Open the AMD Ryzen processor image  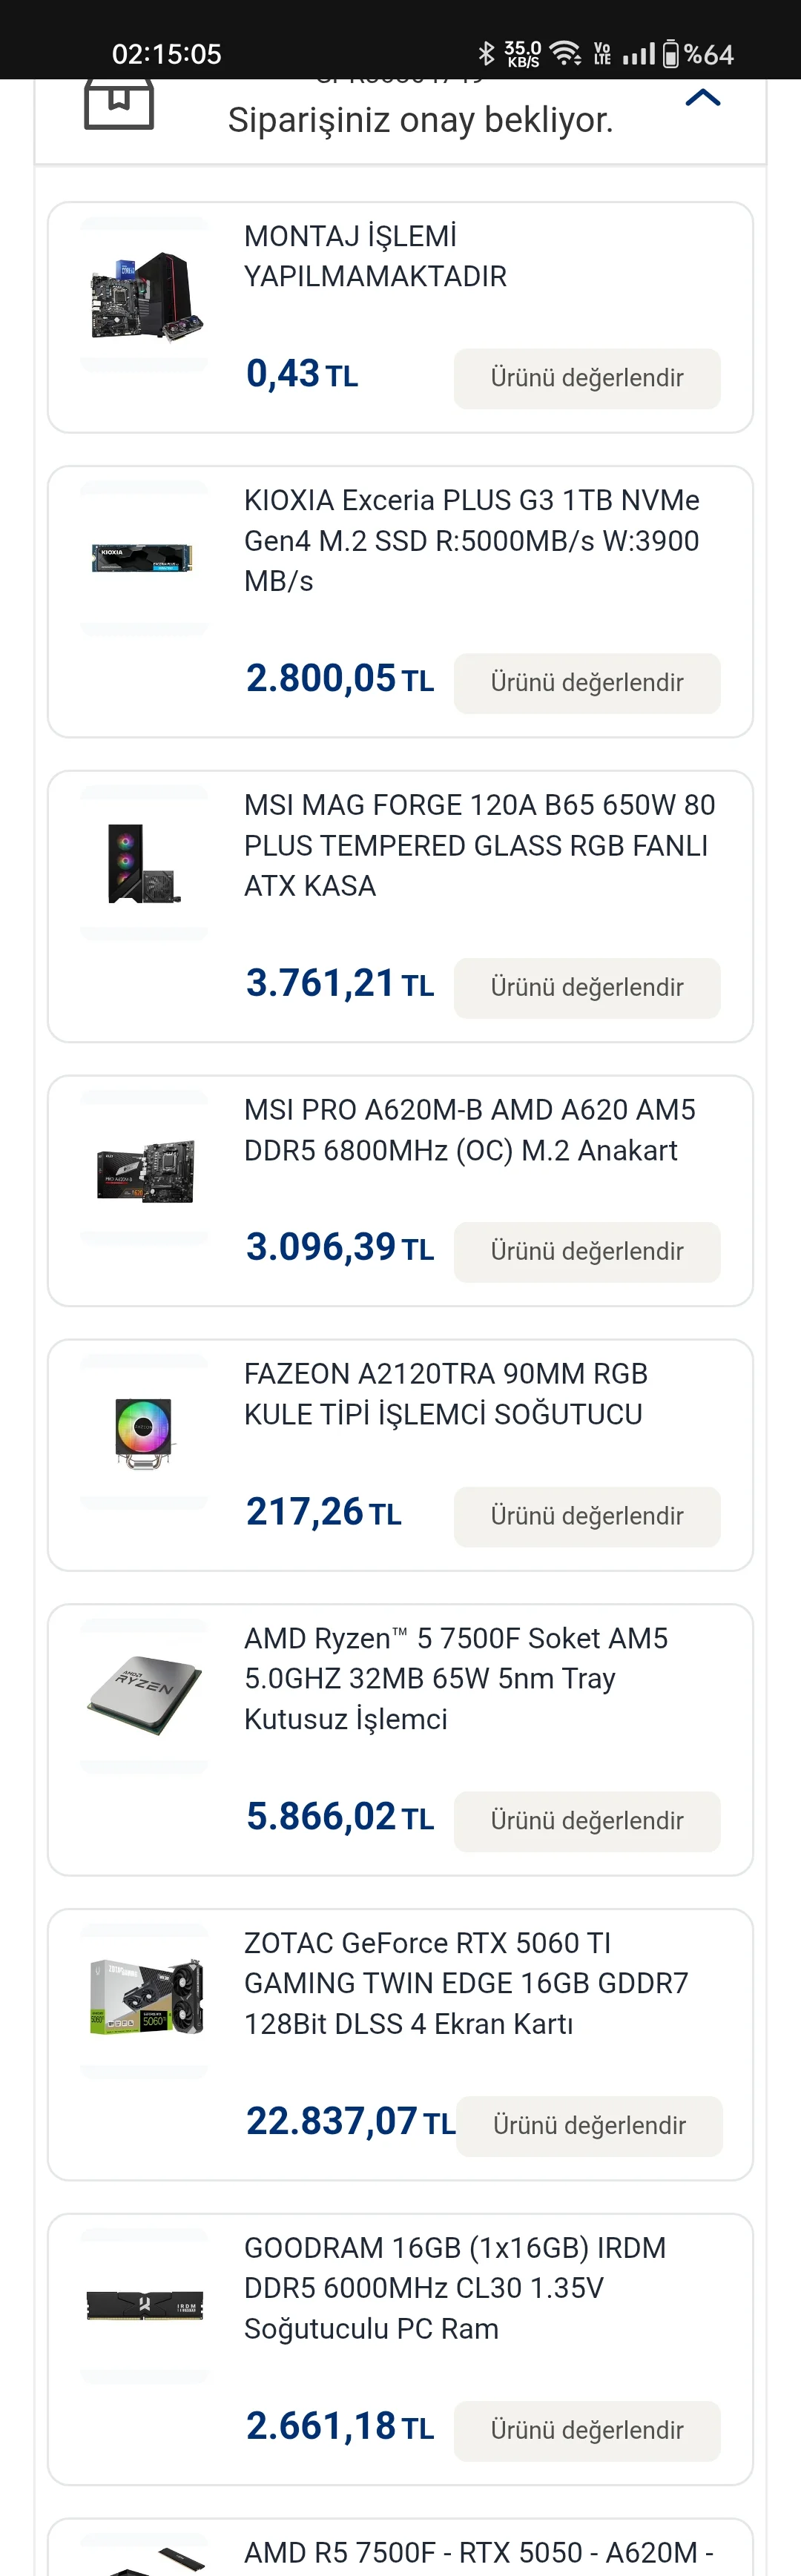[143, 1696]
